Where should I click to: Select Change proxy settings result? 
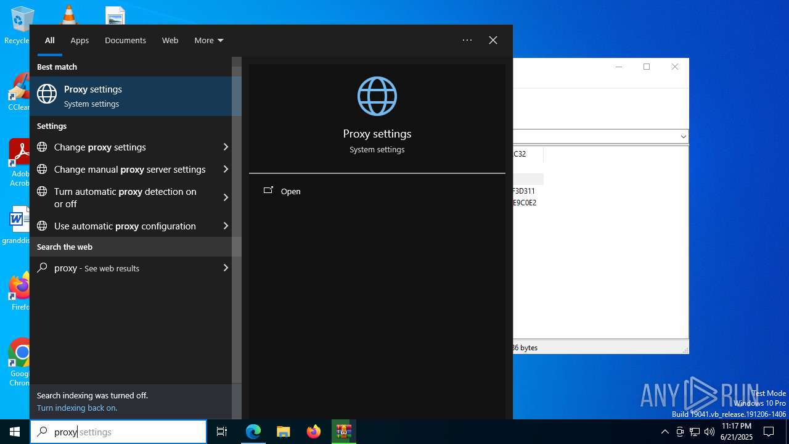(x=130, y=147)
